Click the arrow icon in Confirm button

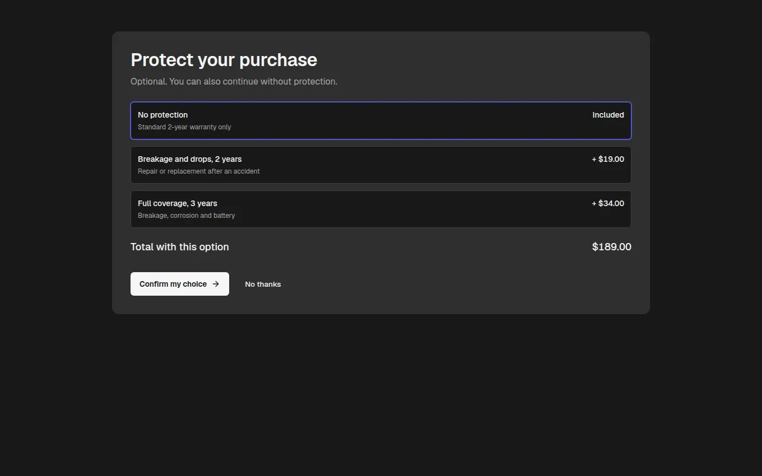coord(216,284)
